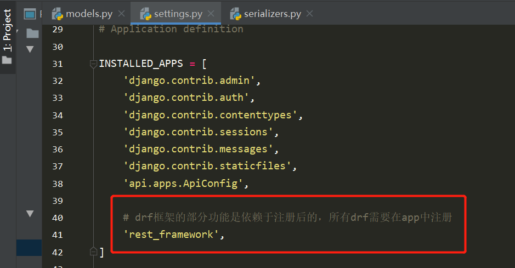Click the drf comment on line 40
This screenshot has width=515, height=268.
[288, 218]
